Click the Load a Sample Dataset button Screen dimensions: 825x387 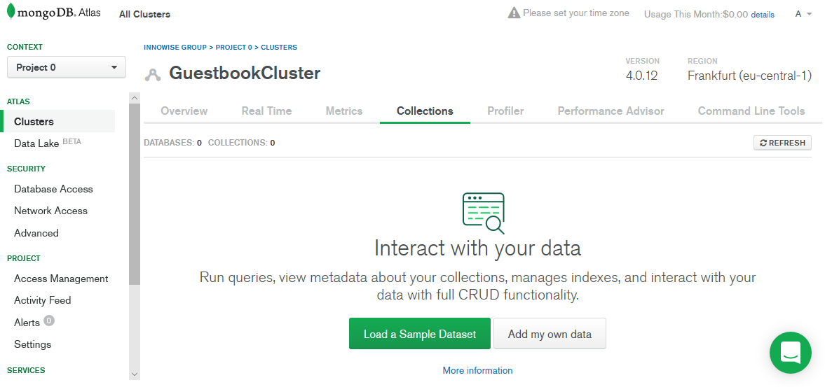click(x=419, y=334)
